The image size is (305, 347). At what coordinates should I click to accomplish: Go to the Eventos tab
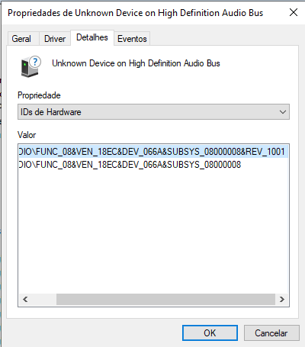(x=132, y=39)
